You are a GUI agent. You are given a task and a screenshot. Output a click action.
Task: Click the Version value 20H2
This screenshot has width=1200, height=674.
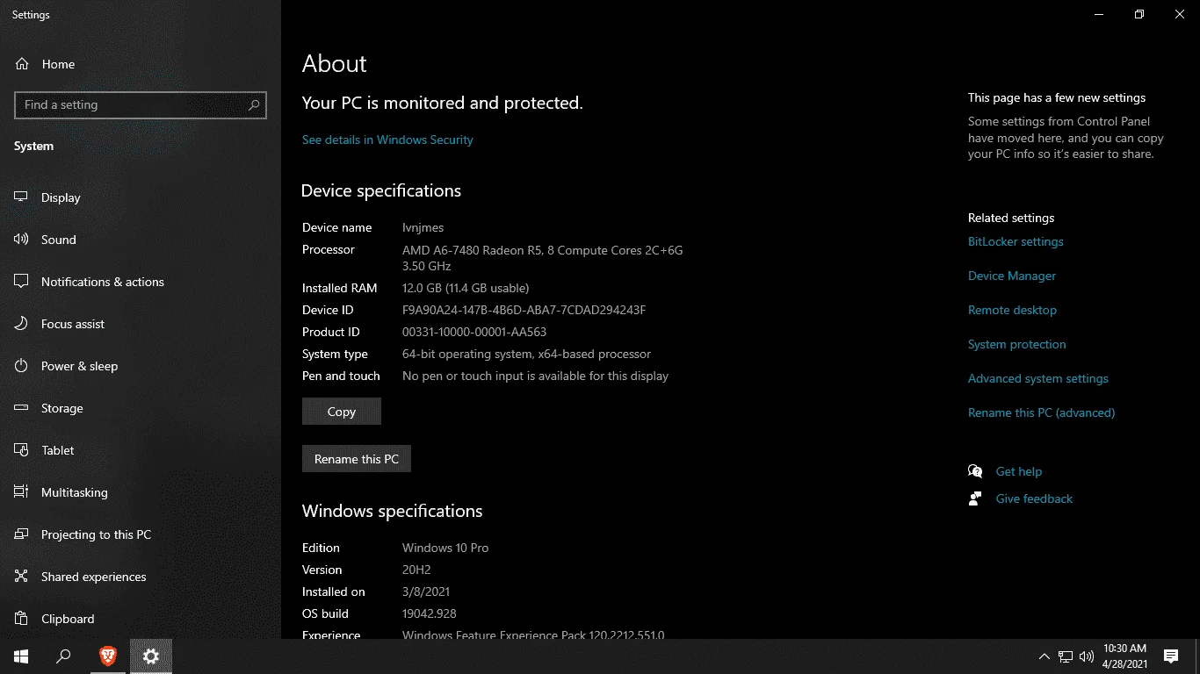[x=416, y=570]
